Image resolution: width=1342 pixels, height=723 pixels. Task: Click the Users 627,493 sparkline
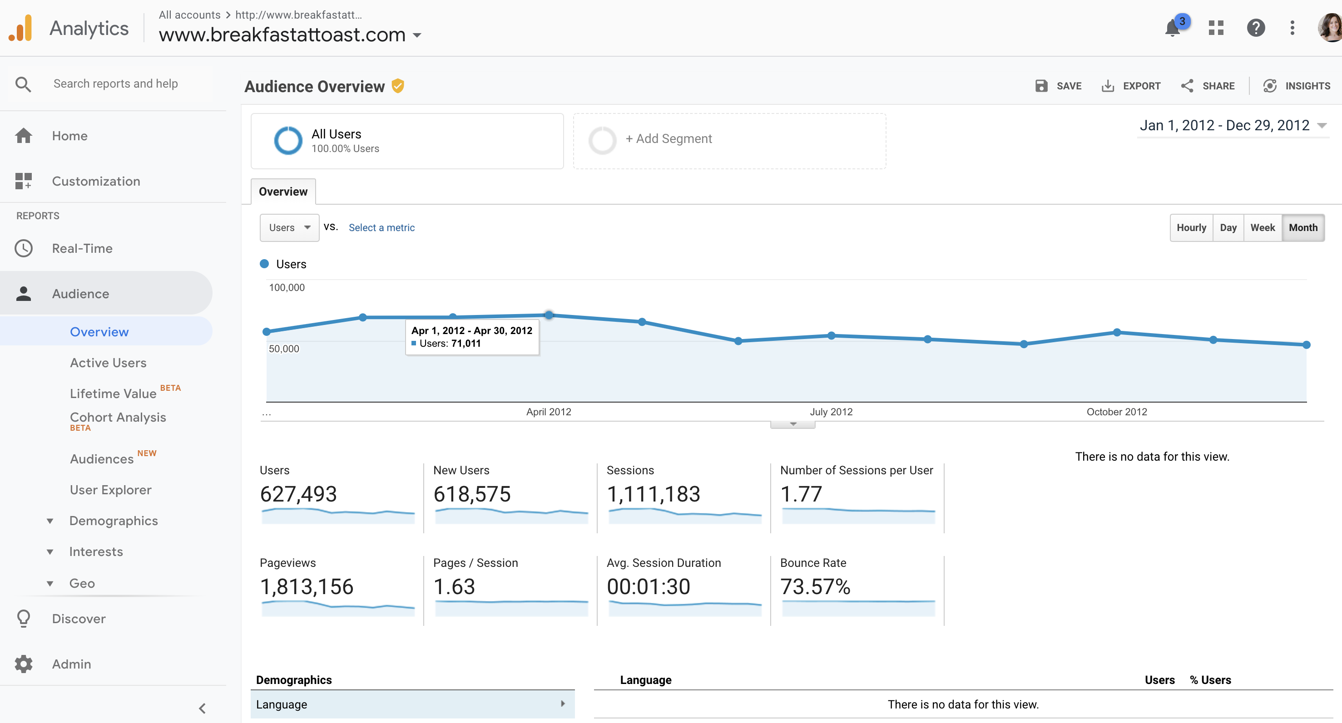point(337,515)
